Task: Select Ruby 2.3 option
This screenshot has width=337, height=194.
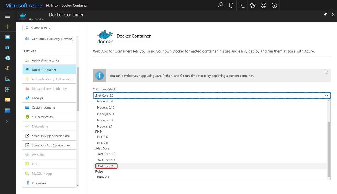Action: click(210, 177)
